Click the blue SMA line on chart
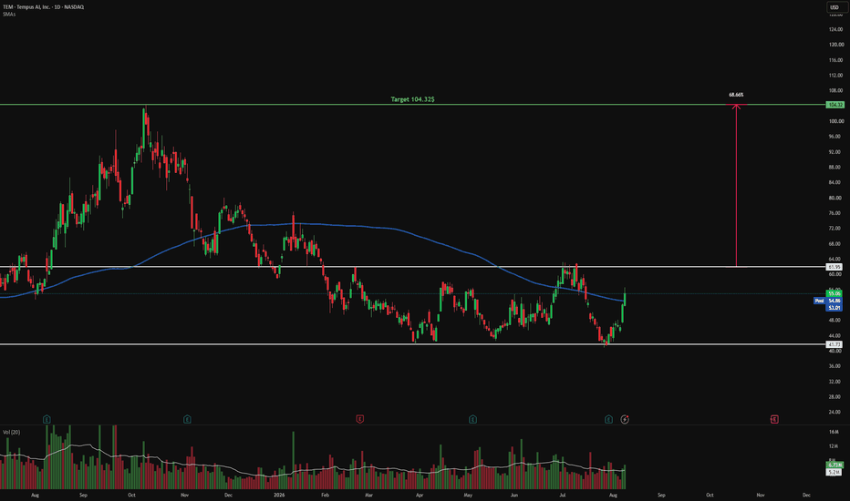 (379, 227)
